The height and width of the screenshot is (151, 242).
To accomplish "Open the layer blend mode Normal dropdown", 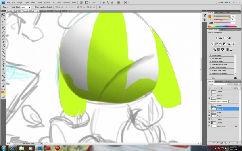I will [217, 85].
